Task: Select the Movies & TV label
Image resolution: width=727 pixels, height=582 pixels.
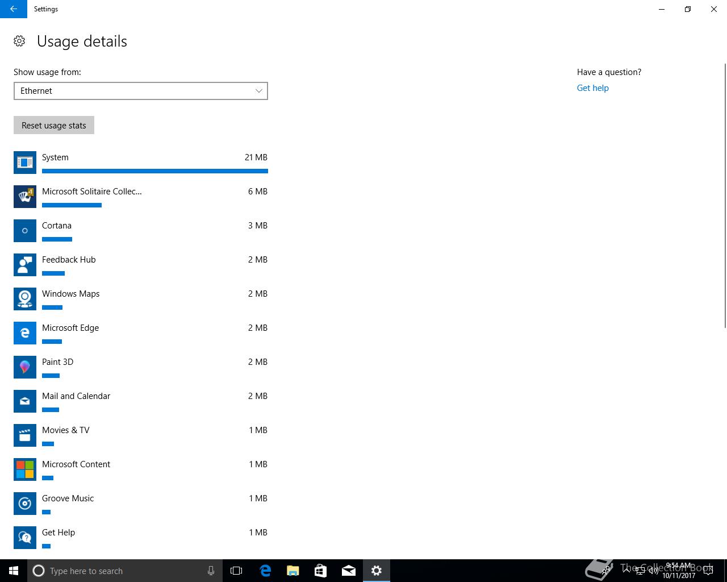Action: (65, 430)
